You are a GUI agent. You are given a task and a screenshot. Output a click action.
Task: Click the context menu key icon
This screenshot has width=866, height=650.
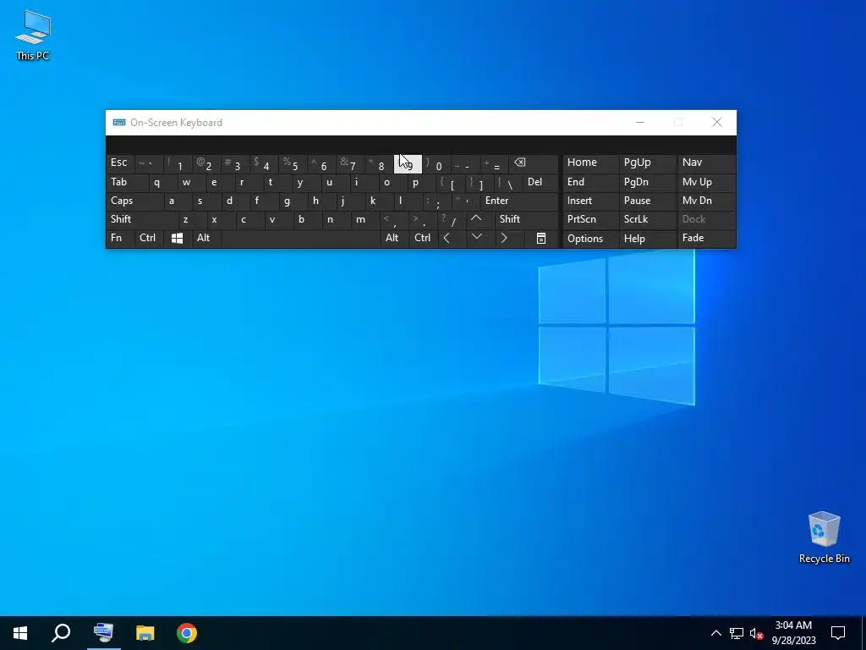tap(541, 238)
